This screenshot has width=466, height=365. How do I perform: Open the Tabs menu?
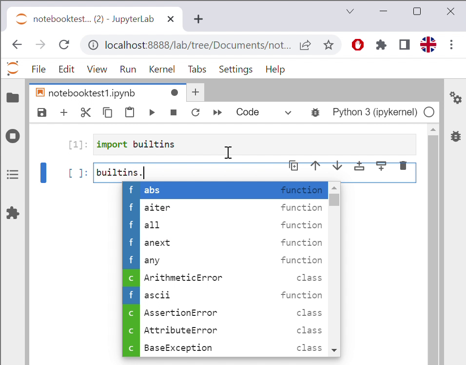(197, 69)
